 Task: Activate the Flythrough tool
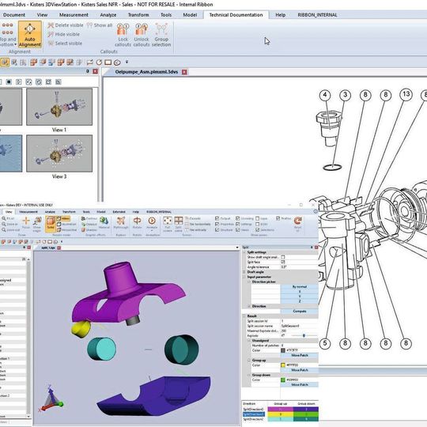click(x=121, y=222)
